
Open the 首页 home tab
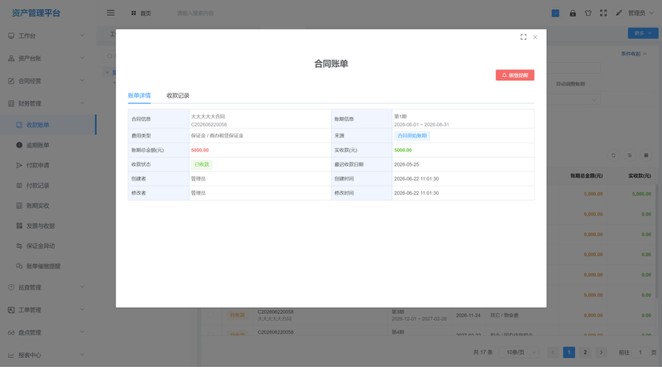pyautogui.click(x=141, y=13)
